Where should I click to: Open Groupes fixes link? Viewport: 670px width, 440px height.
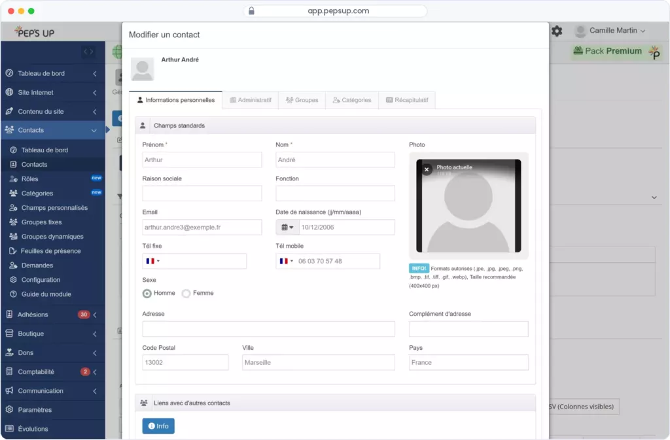click(x=41, y=222)
